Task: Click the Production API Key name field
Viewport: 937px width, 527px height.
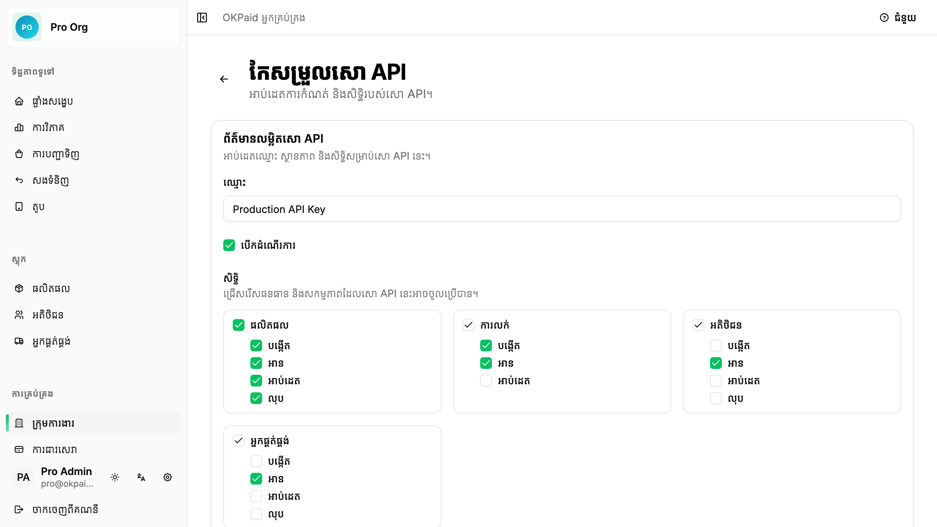Action: [x=562, y=209]
